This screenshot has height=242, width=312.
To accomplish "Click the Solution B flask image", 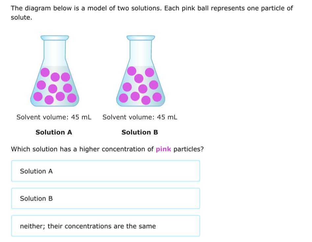I will 141,71.
